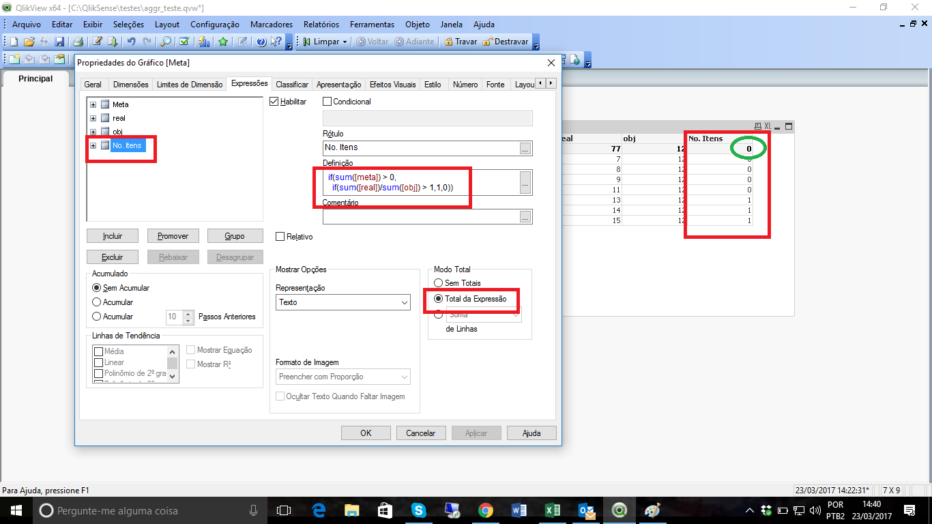Click the Print icon in chart caption
The width and height of the screenshot is (932, 524).
(x=757, y=126)
